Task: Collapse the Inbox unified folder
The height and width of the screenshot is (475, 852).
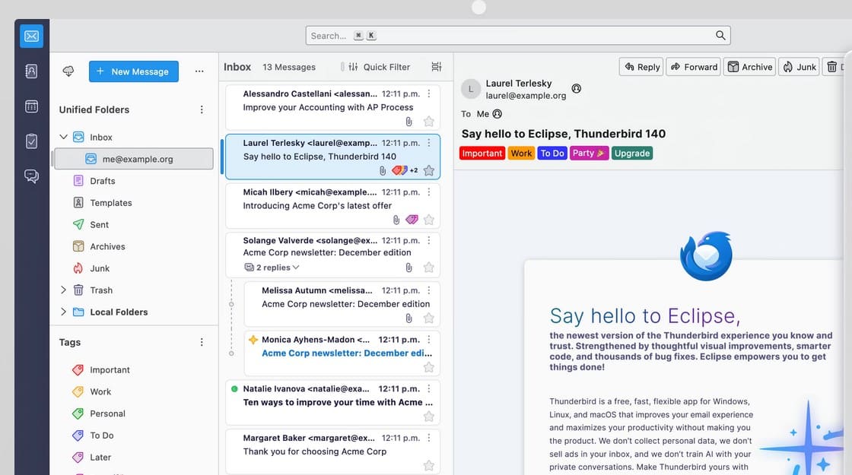Action: pos(64,138)
